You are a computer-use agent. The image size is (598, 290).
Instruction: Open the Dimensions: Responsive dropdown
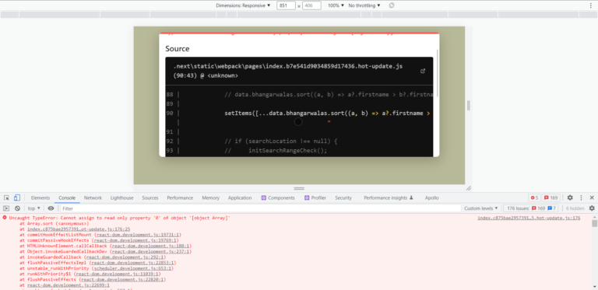pyautogui.click(x=243, y=5)
